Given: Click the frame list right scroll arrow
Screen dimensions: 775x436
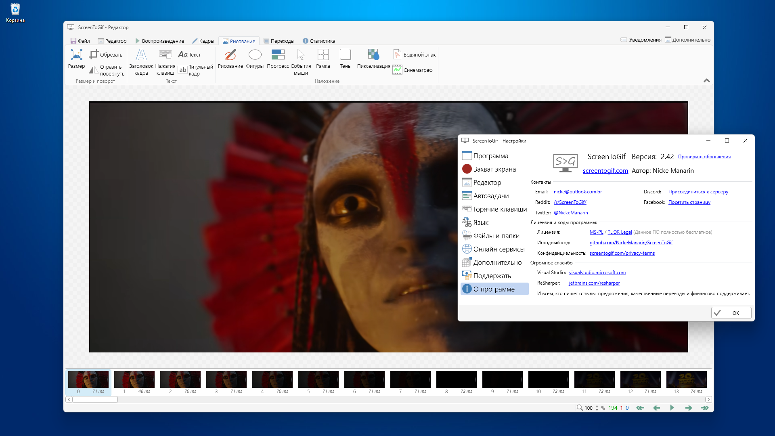Looking at the screenshot, I should [x=708, y=399].
